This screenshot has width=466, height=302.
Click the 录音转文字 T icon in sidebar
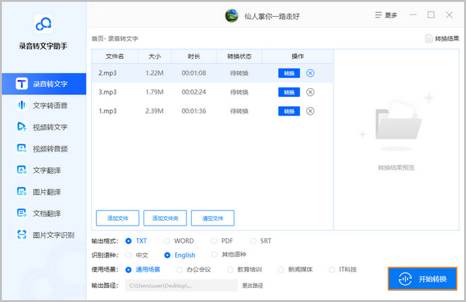pos(22,84)
